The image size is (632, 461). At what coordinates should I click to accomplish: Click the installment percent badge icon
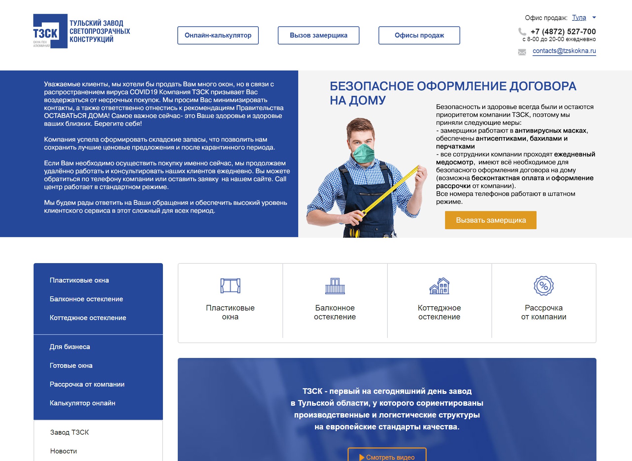tap(544, 285)
